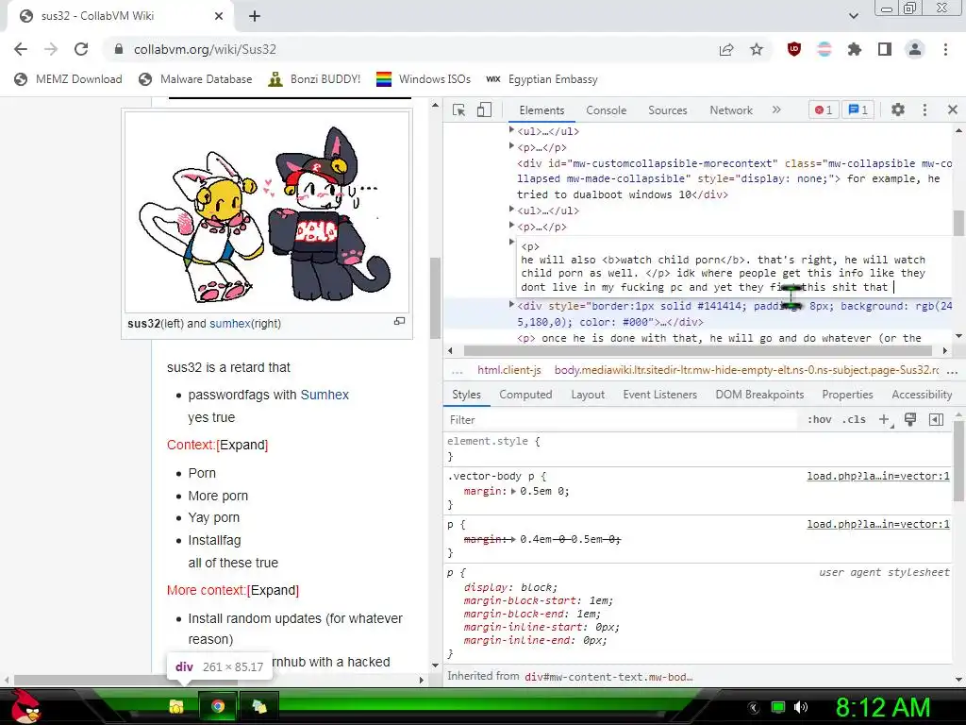Screen dimensions: 966x725
Task: Expand the More context section
Action: (273, 591)
